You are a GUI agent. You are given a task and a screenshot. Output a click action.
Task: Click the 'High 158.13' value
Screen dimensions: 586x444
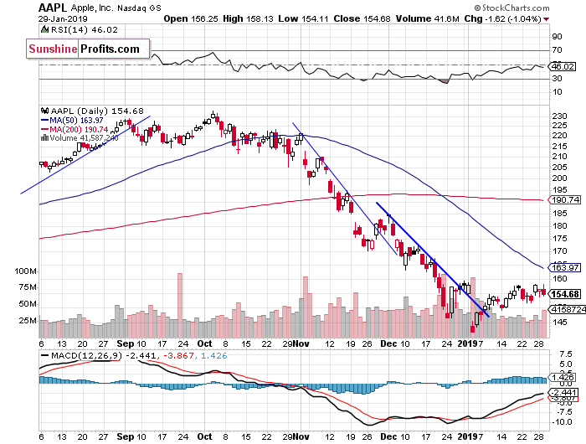(248, 18)
